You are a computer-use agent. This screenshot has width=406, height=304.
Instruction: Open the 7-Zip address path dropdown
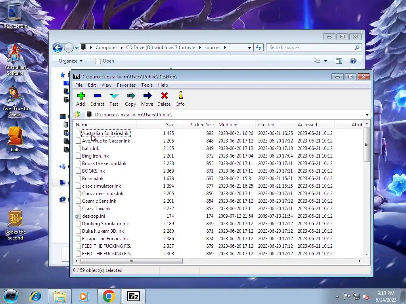pyautogui.click(x=367, y=115)
